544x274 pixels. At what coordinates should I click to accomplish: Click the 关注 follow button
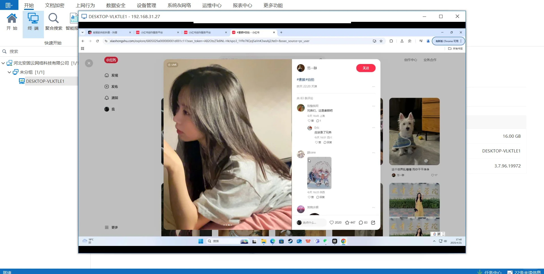(365, 68)
